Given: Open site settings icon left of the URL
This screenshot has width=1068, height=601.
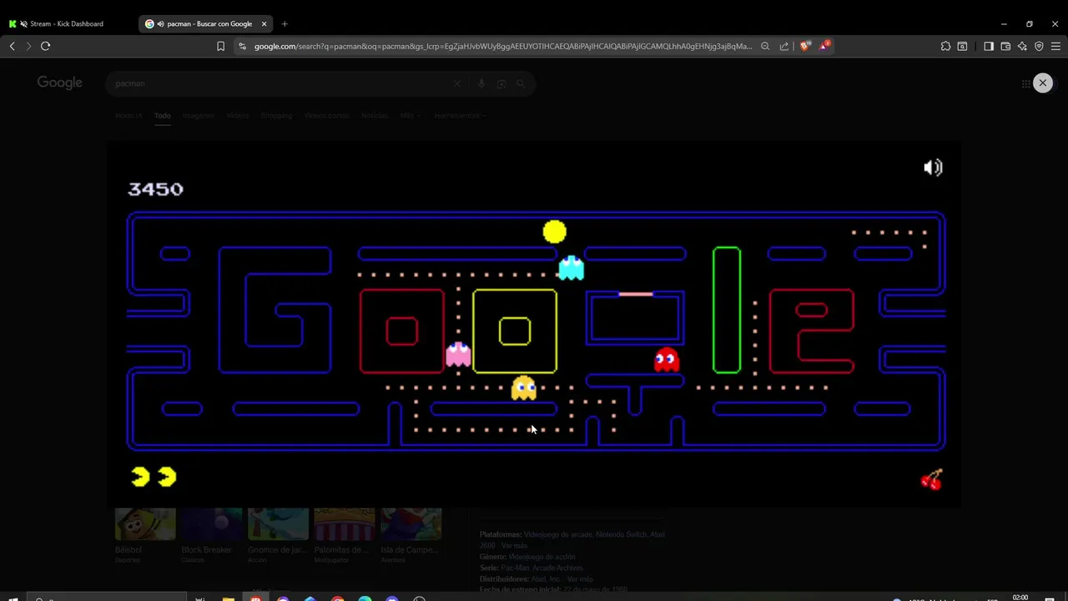Looking at the screenshot, I should point(242,46).
